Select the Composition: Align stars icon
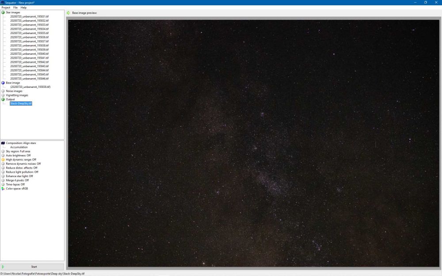Screen dimensions: 442x276 pyautogui.click(x=3, y=143)
